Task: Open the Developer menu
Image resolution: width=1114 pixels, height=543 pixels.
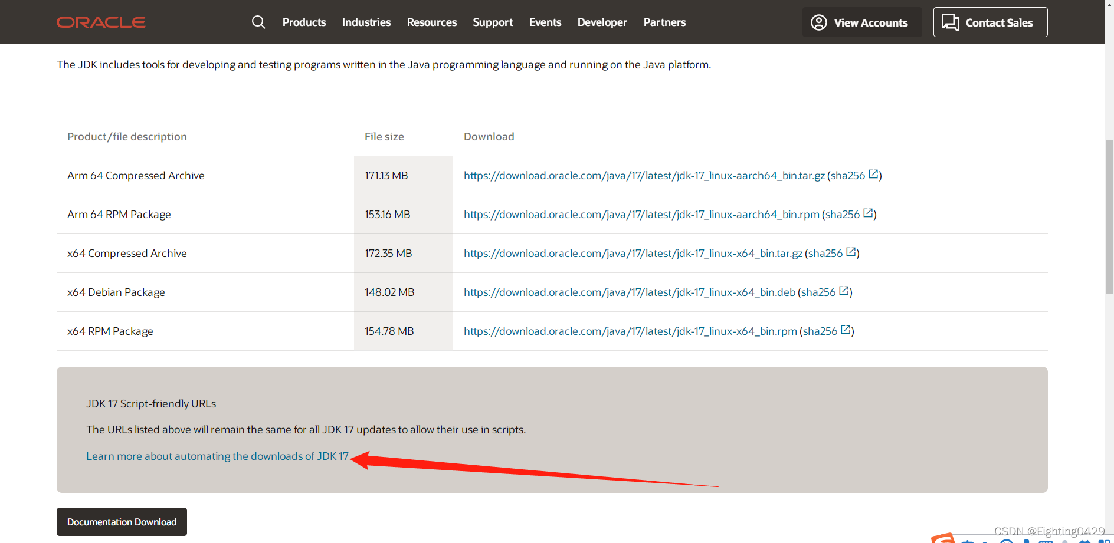Action: click(x=602, y=22)
